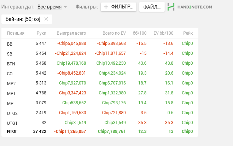Open the ФАЙЛ... button
Screen dimensions: 233x146
point(152,7)
